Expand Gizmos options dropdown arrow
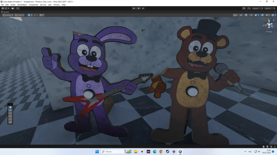 (x=275, y=15)
